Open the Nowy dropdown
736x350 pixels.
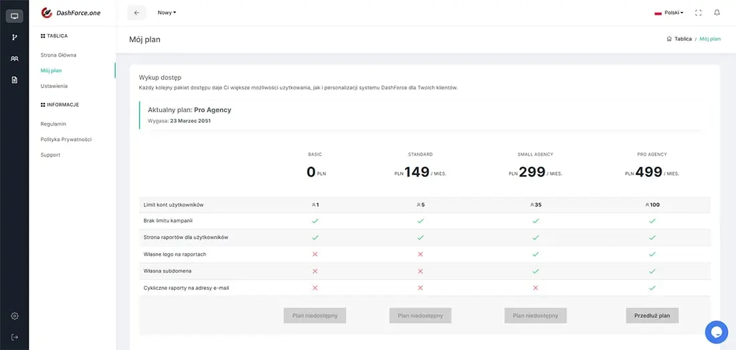coord(167,13)
